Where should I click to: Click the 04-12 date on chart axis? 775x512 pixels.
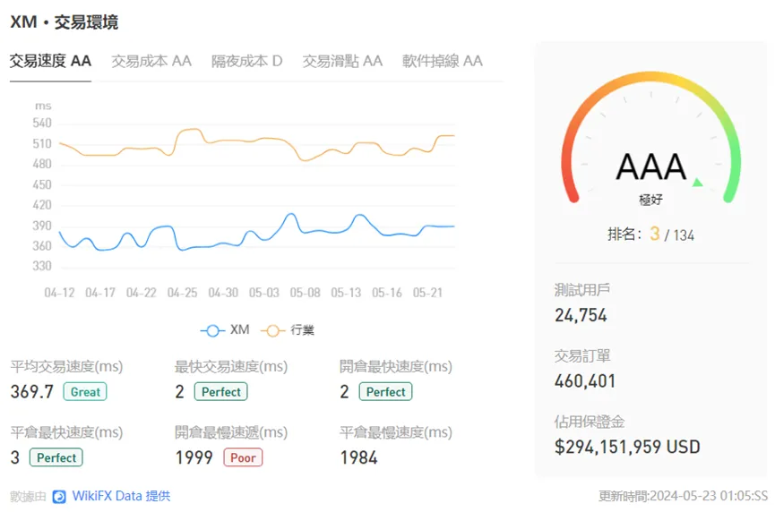pyautogui.click(x=59, y=293)
